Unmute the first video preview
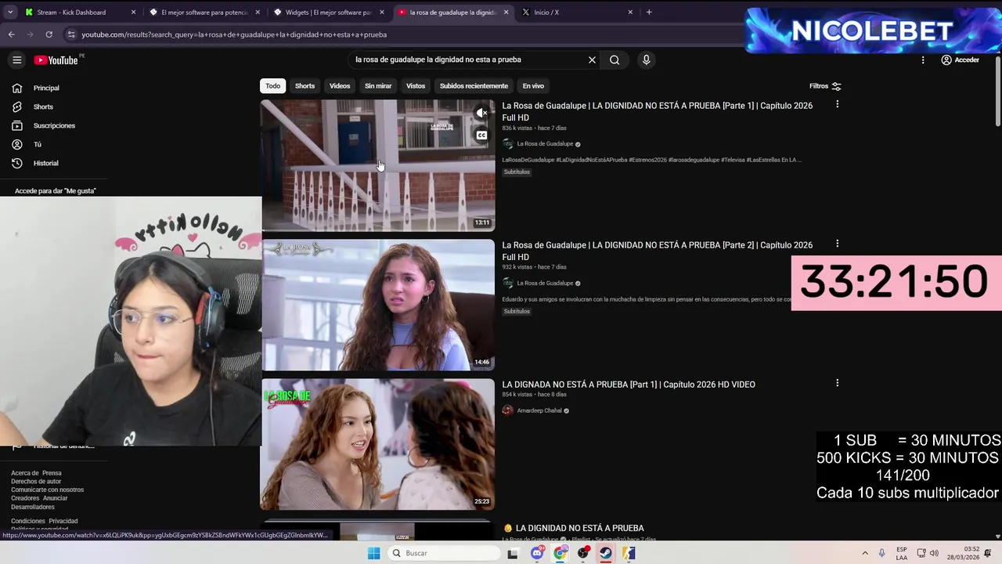This screenshot has width=1002, height=564. (481, 114)
